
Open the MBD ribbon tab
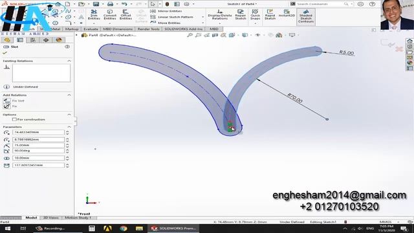coord(214,29)
